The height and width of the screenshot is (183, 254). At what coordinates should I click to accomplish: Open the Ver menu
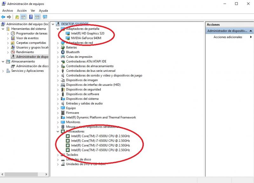pos(33,10)
